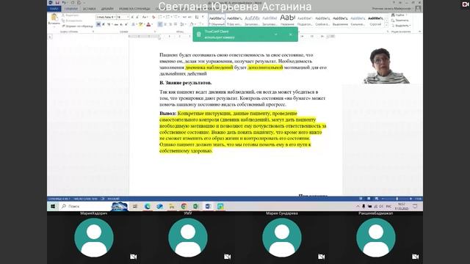Click the Action Center notification icon

tap(415, 206)
